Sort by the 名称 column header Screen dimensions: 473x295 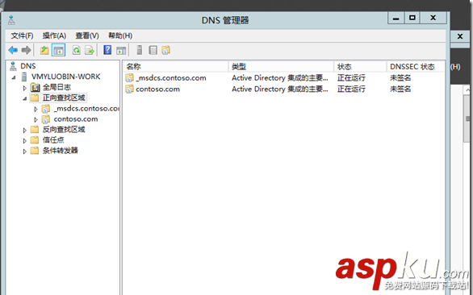(x=175, y=67)
